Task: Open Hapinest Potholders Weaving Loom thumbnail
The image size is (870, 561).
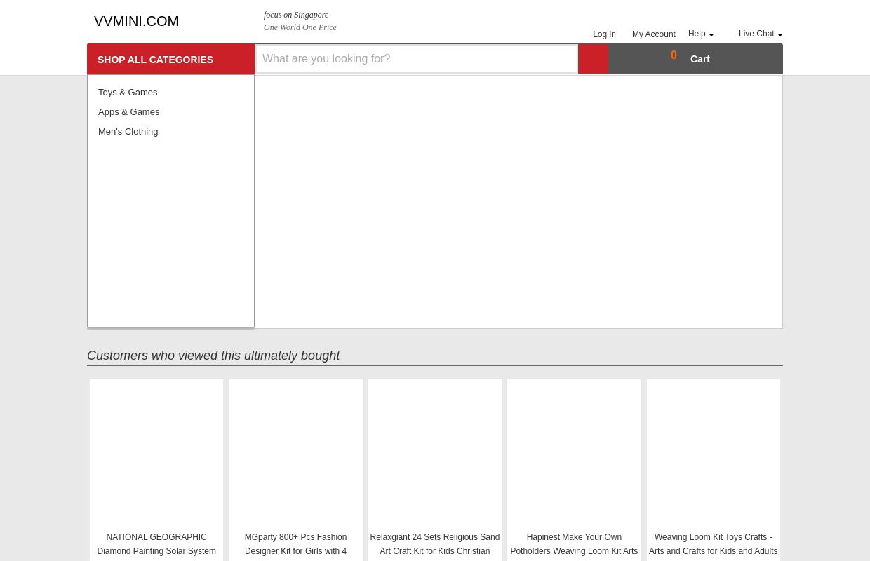Action: tap(574, 453)
